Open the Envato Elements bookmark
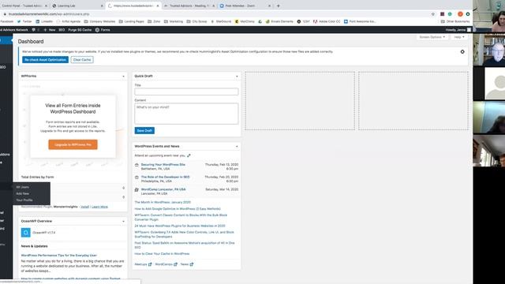Viewport: 505px width, 284px height. point(279,21)
